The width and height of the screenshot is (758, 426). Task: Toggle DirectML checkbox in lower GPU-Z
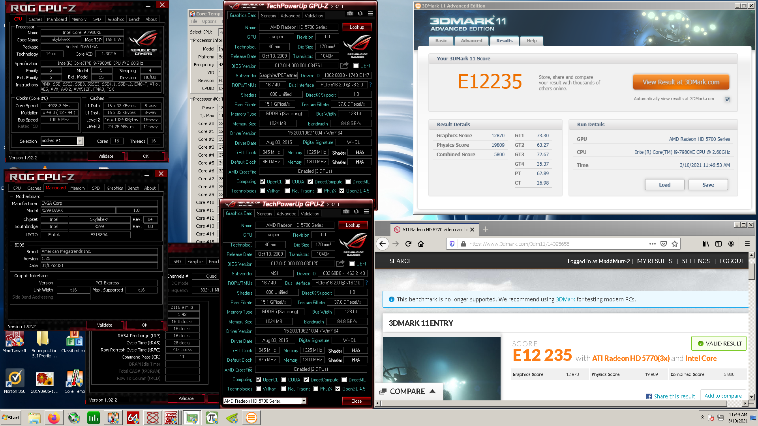[344, 380]
